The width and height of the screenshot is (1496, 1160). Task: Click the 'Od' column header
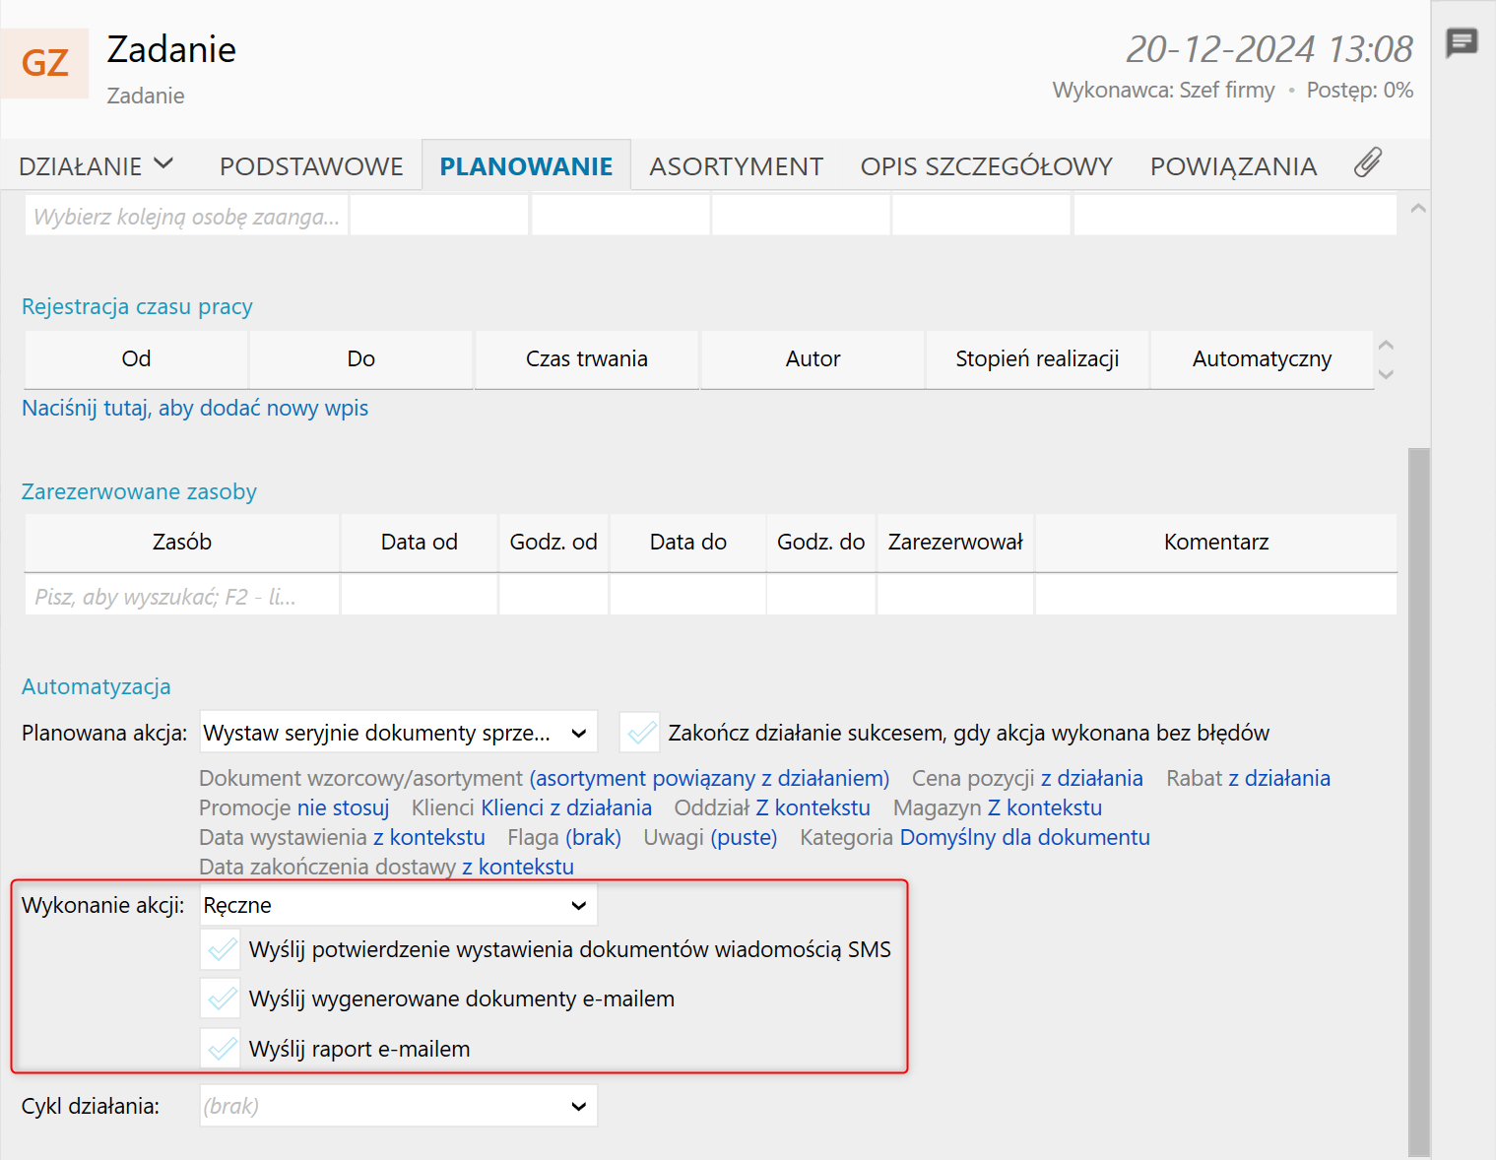click(x=136, y=358)
